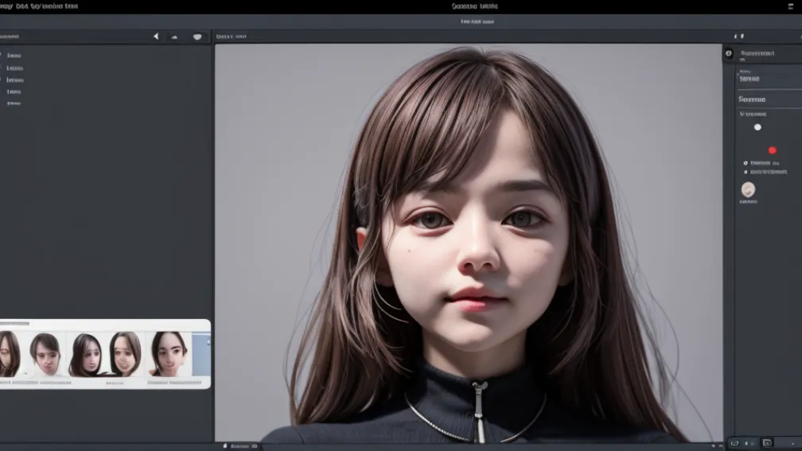
Task: Open the hamburger menu icon in the title bar
Action: (791, 6)
